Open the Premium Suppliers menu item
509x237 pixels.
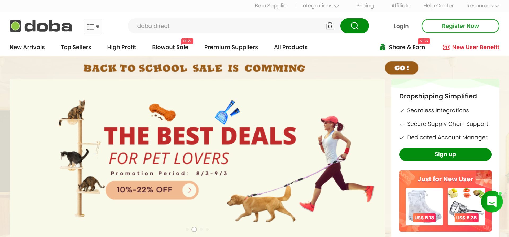231,47
